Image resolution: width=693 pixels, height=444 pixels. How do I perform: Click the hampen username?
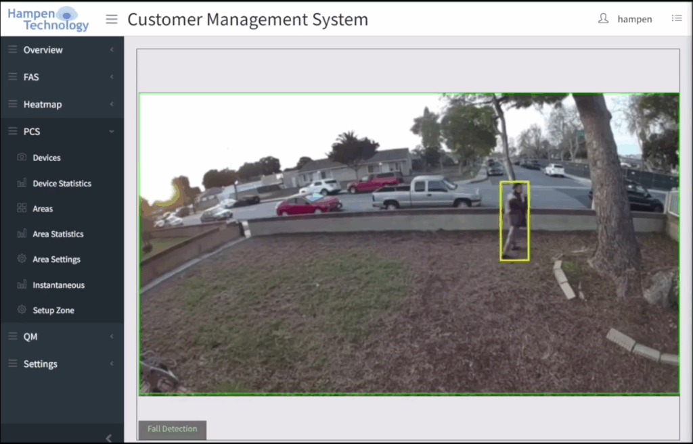click(x=635, y=19)
